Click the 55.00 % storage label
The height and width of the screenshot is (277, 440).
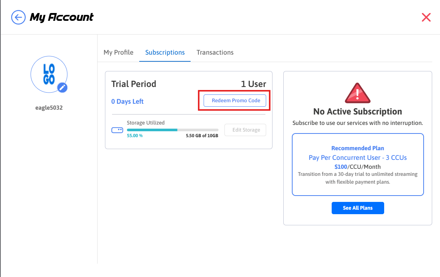(135, 136)
